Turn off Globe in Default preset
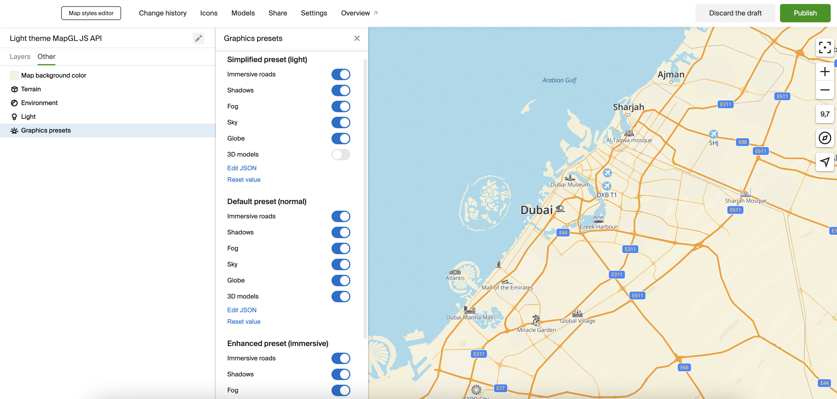Viewport: 837px width, 399px height. [x=341, y=281]
